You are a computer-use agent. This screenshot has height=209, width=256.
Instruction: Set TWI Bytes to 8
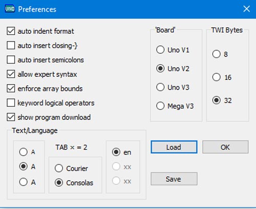217,54
